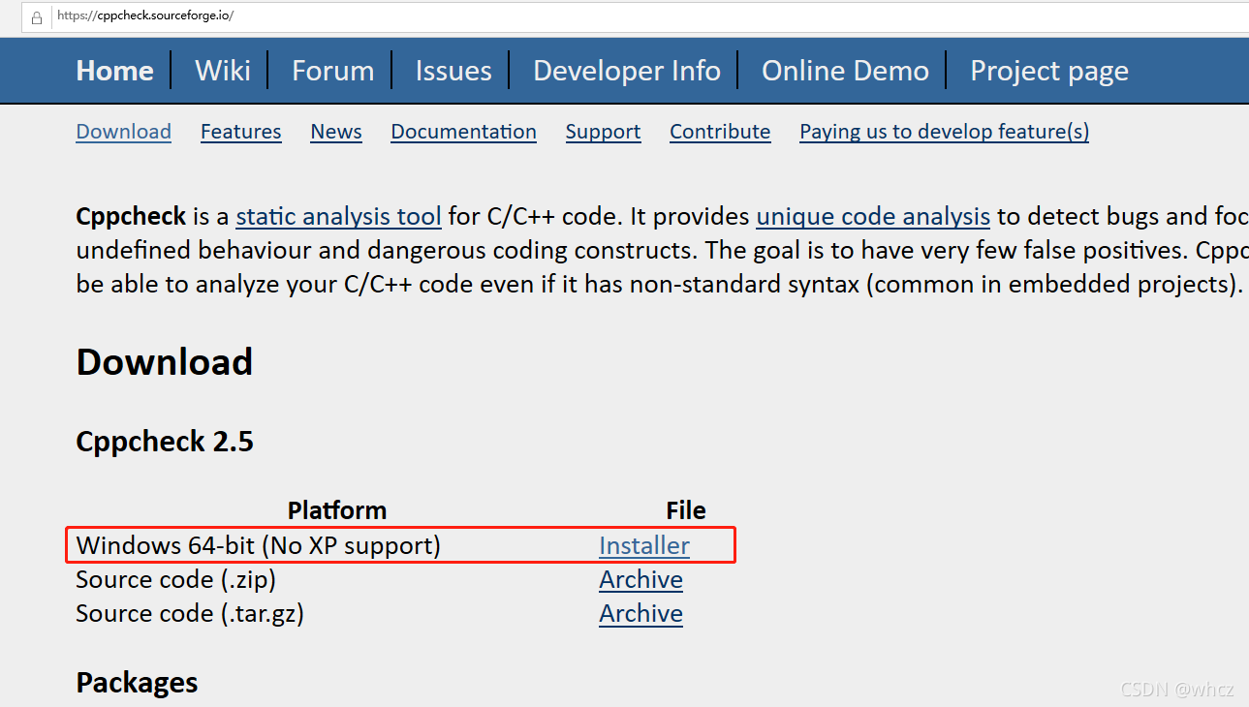1249x707 pixels.
Task: Open the Issues navigation item
Action: 453,71
